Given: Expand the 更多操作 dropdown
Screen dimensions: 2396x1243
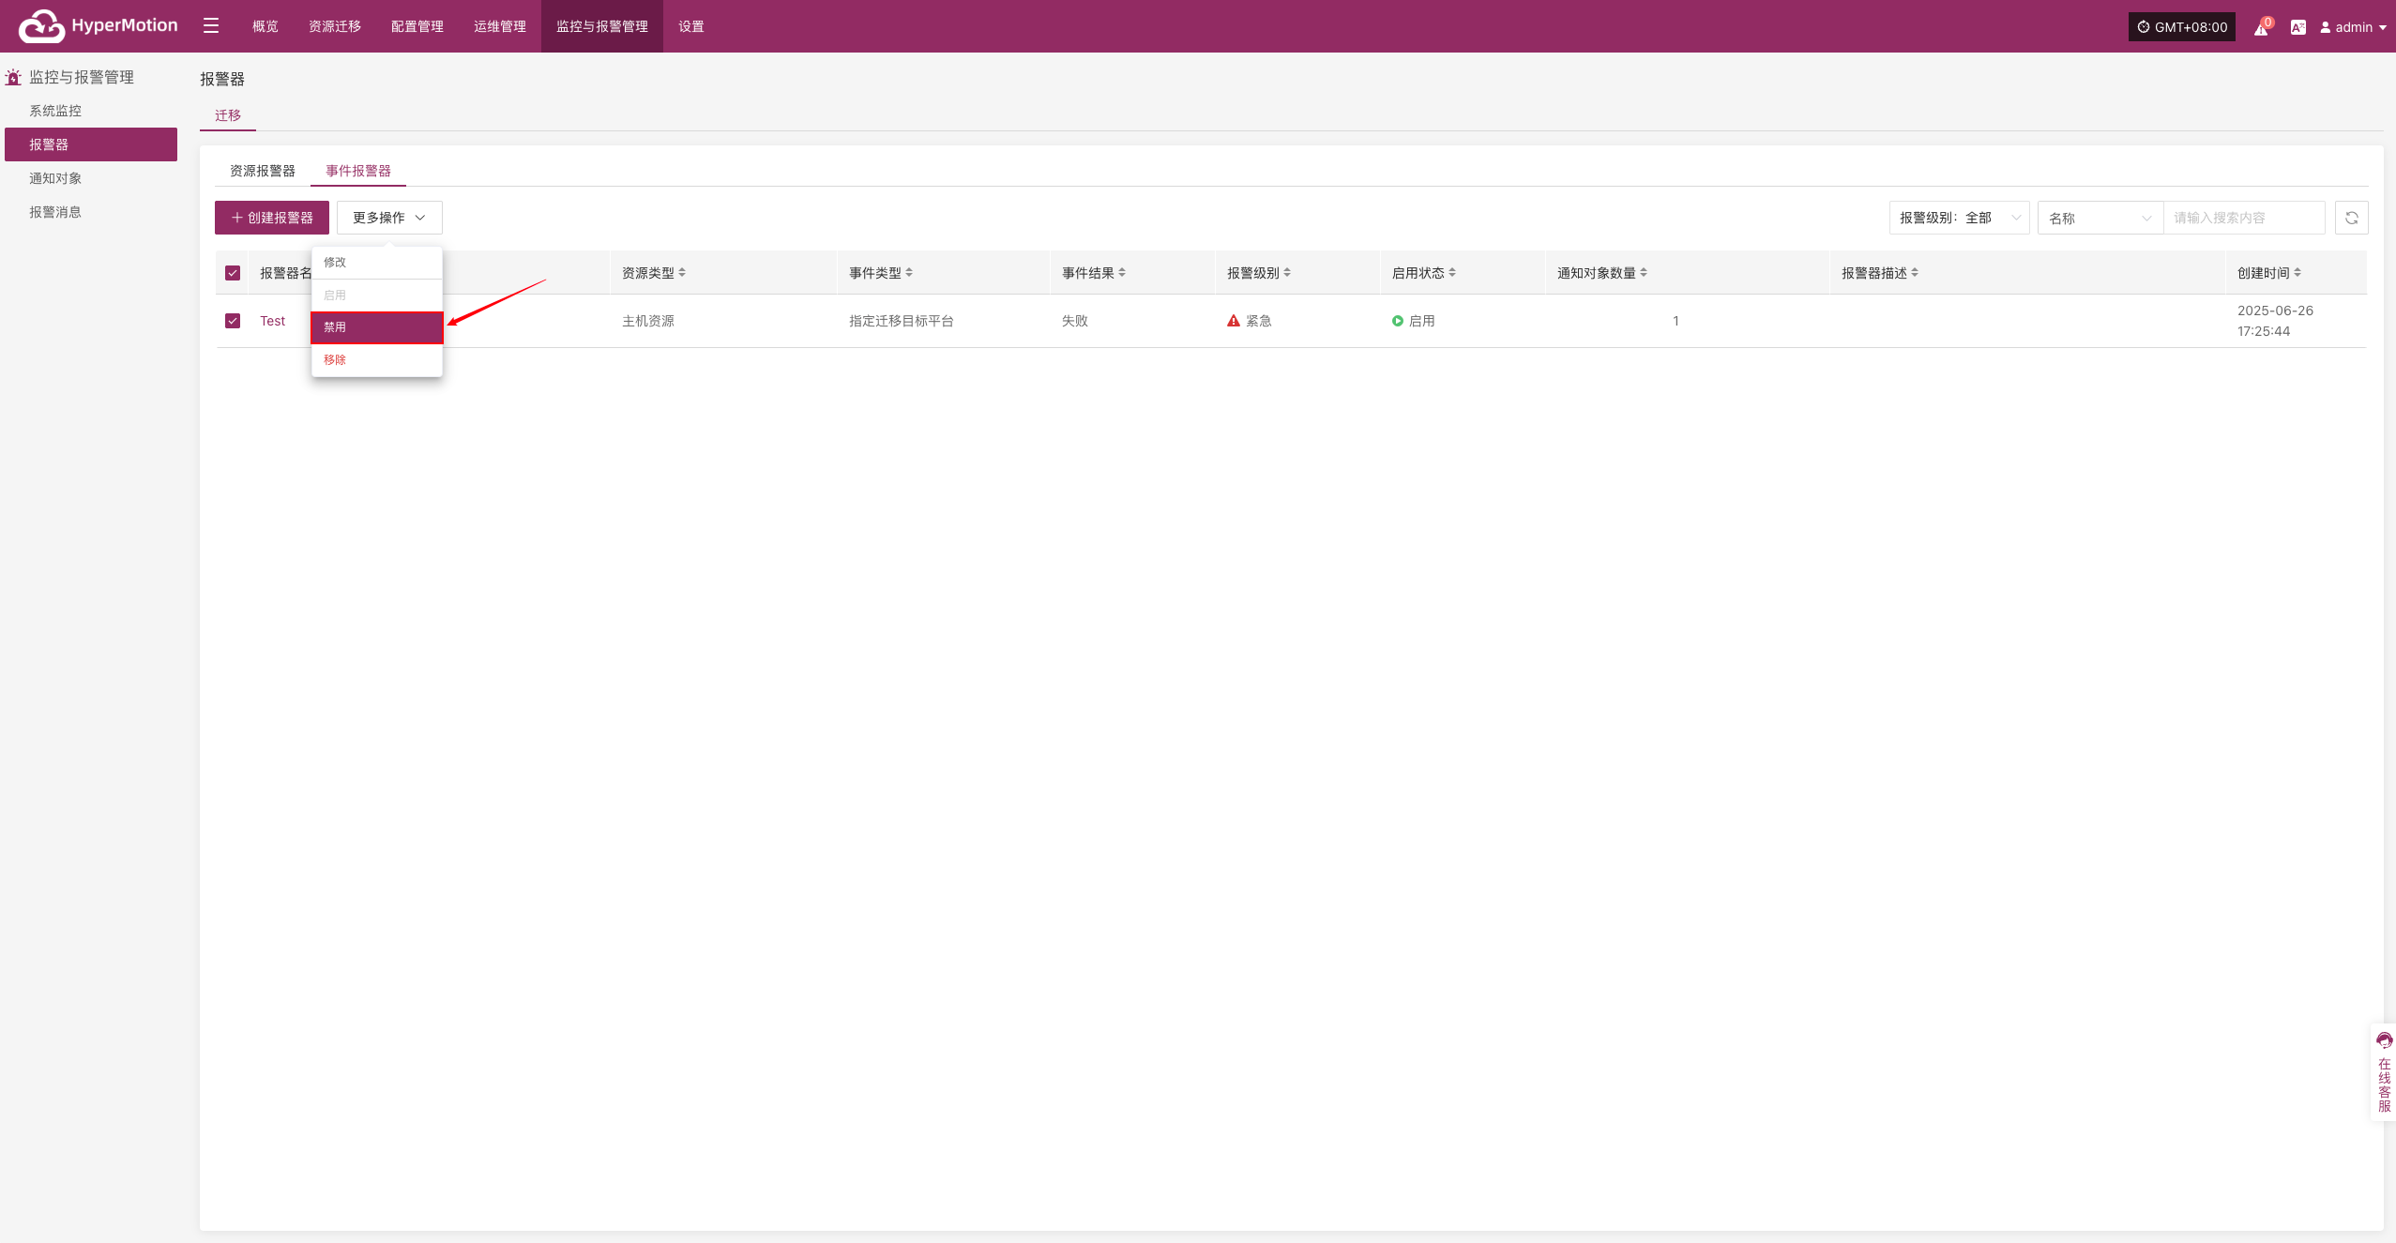Looking at the screenshot, I should 389,218.
